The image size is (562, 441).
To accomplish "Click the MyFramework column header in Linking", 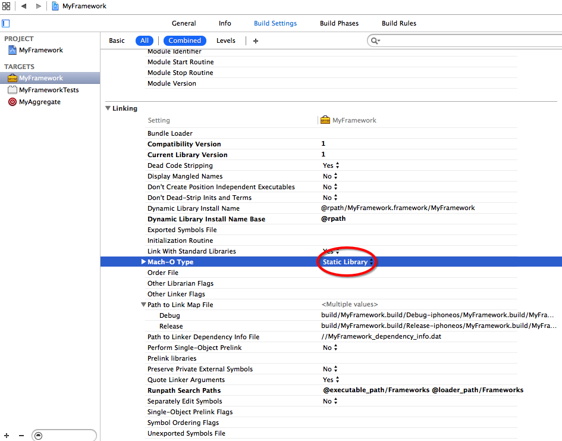I will point(348,120).
